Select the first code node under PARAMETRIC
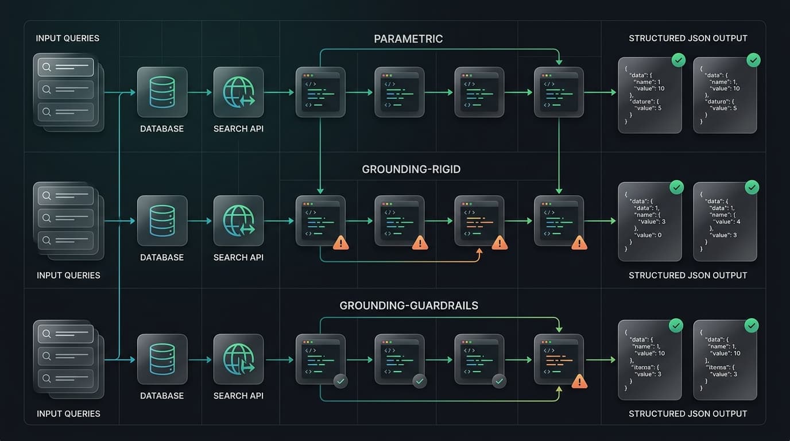 pyautogui.click(x=320, y=92)
